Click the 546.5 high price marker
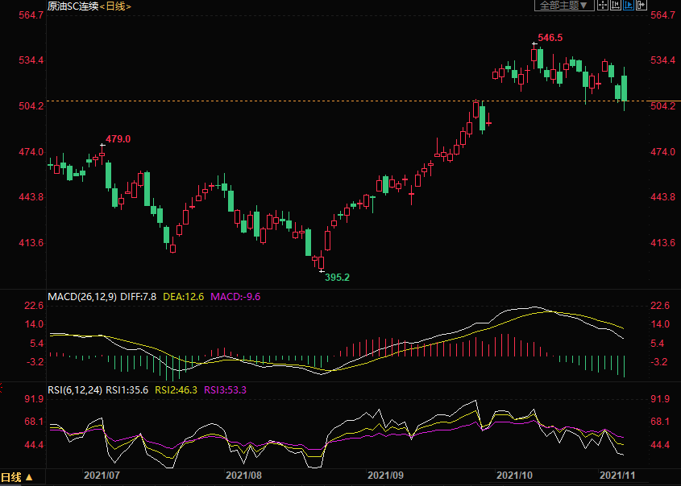This screenshot has width=681, height=486. point(550,38)
